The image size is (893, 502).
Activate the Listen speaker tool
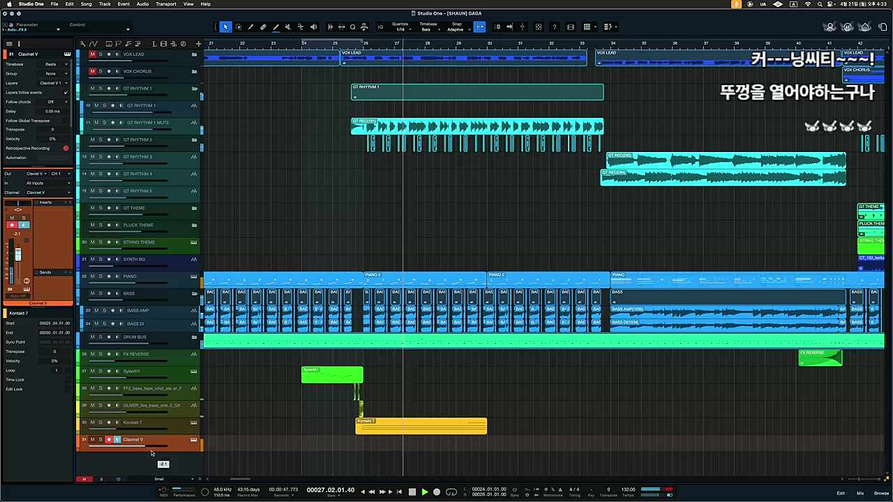313,27
